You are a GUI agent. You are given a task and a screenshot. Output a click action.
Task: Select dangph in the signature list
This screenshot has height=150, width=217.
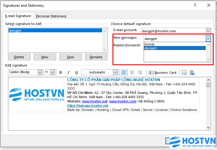(x=55, y=30)
